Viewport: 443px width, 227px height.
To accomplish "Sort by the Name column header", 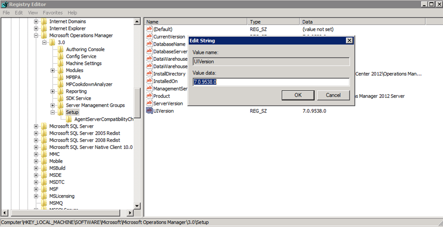I will coord(196,22).
